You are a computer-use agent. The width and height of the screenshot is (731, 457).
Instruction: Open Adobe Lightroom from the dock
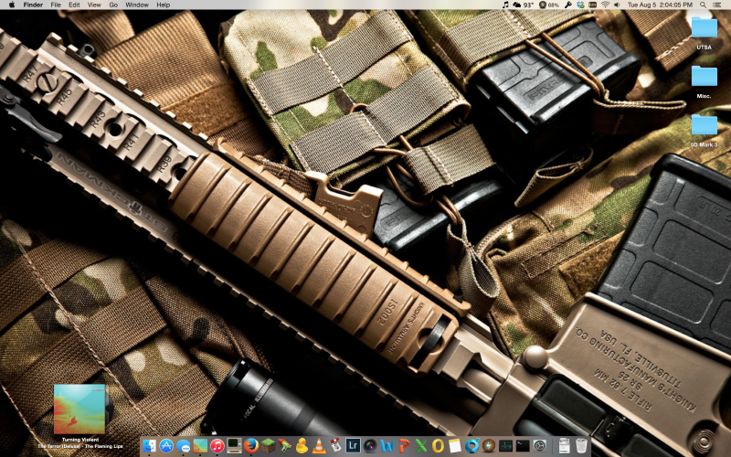(353, 446)
